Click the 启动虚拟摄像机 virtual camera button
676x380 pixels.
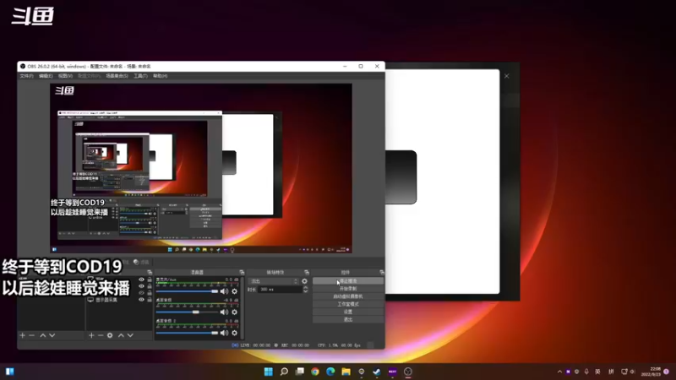(x=348, y=296)
